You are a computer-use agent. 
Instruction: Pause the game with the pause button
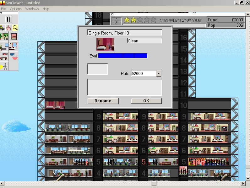[8, 19]
